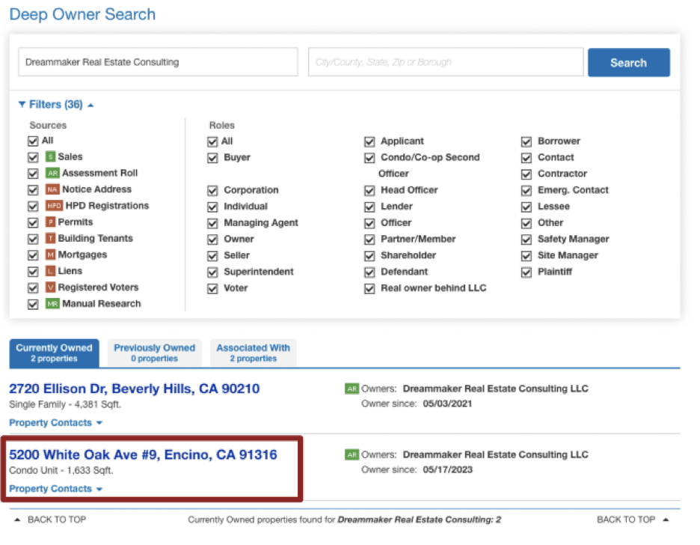Expand Property Contacts for 5200 White Oak Ave

tap(55, 489)
